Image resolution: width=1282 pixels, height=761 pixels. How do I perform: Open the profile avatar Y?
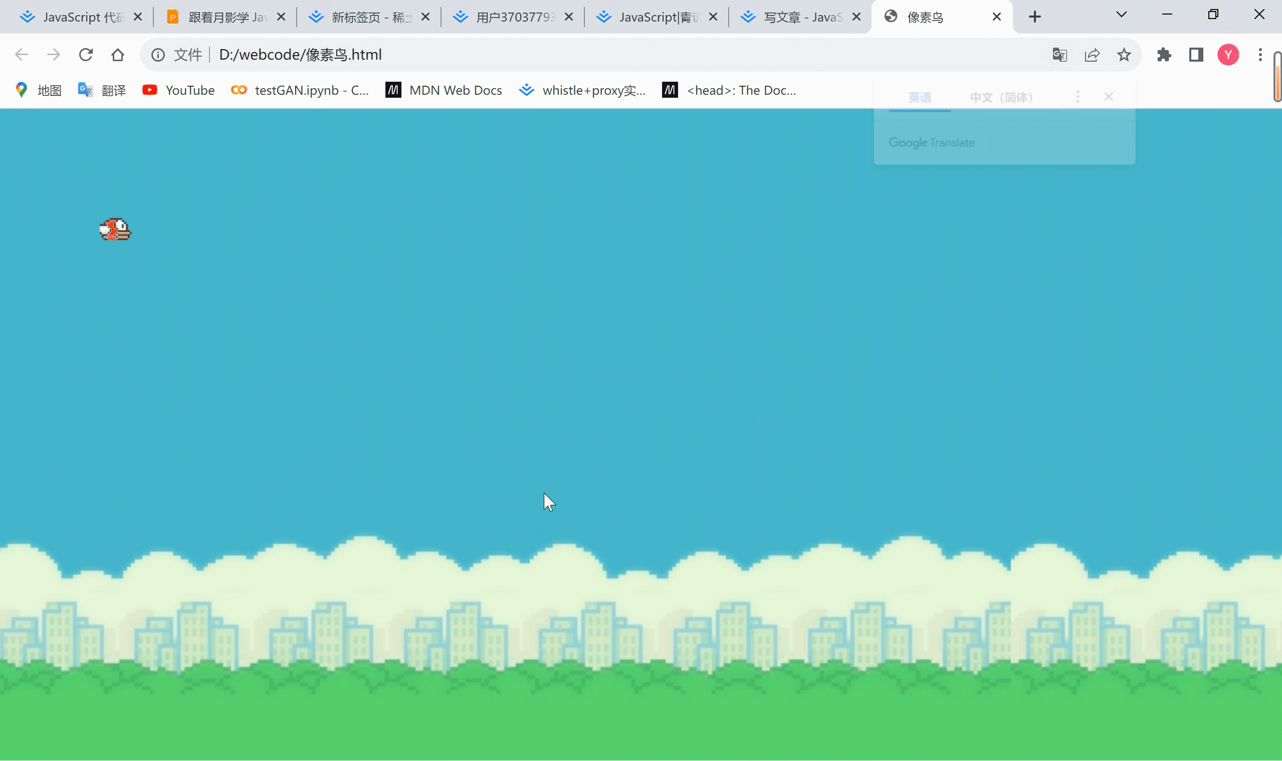click(1228, 54)
